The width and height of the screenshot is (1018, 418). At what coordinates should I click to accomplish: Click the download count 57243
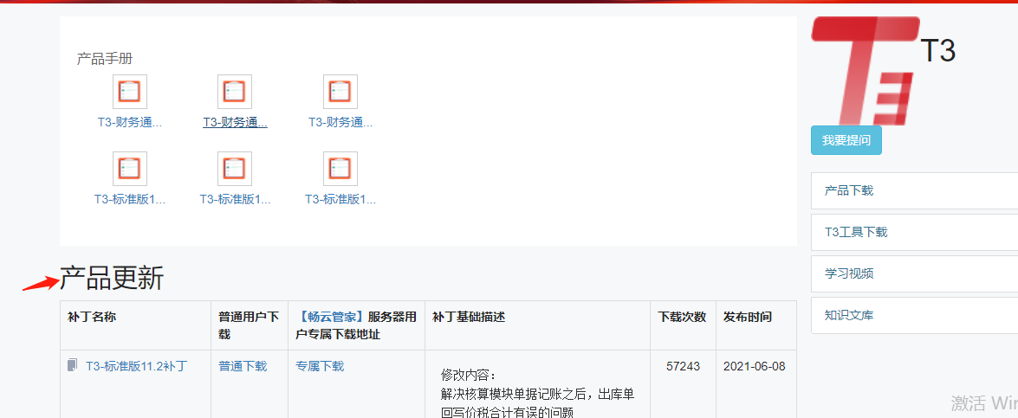click(683, 366)
